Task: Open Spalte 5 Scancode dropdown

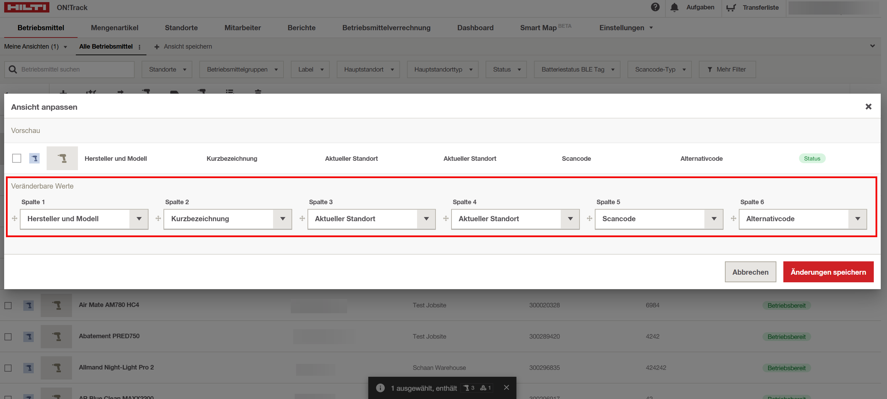Action: 714,219
